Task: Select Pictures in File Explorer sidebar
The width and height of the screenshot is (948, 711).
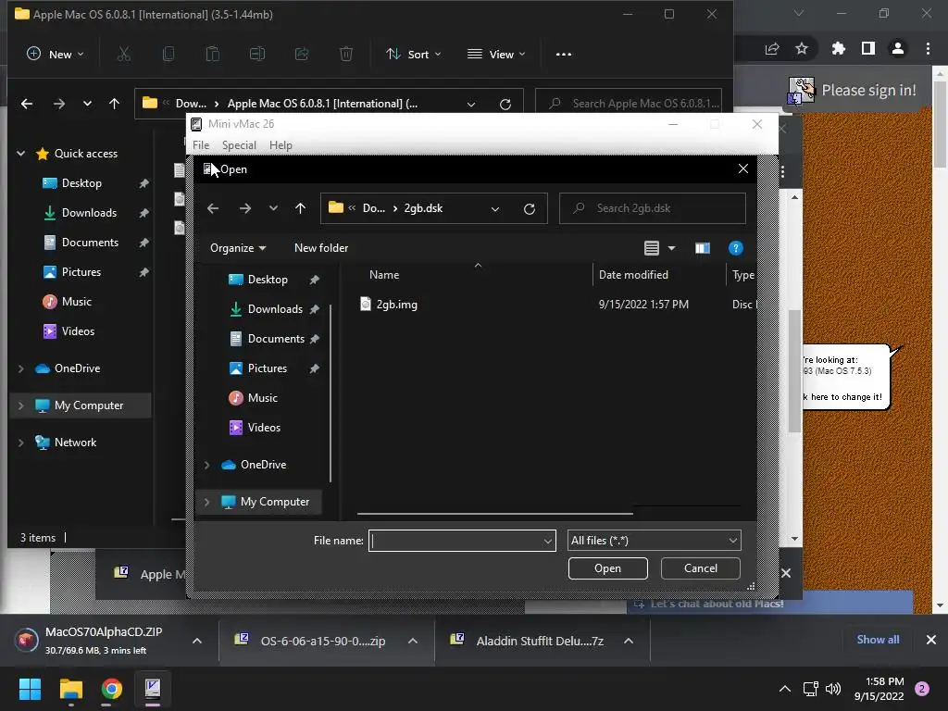Action: [81, 272]
